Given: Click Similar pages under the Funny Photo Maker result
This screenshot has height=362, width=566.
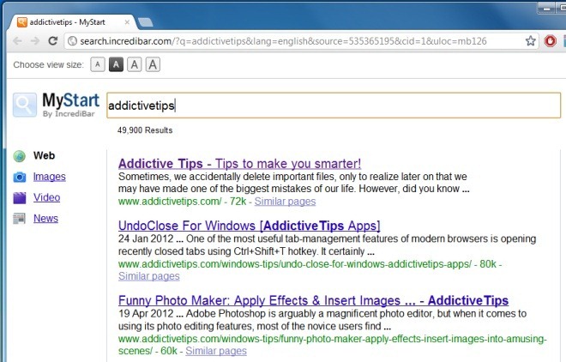Looking at the screenshot, I should click(216, 351).
